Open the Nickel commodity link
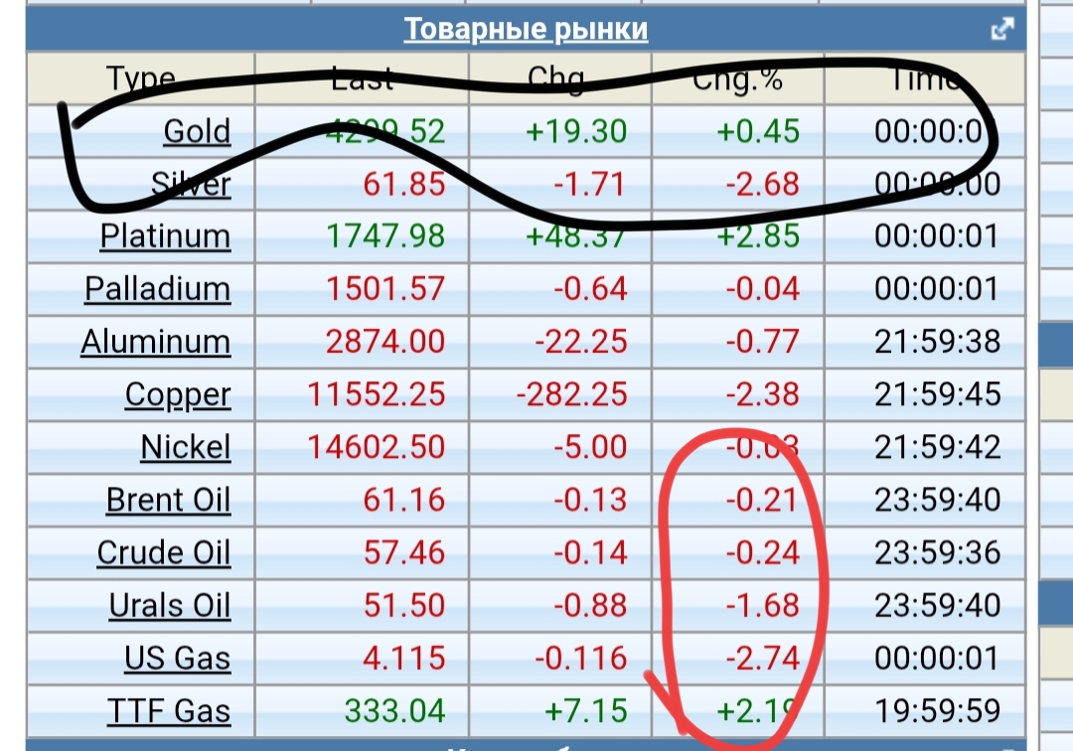 coord(185,447)
